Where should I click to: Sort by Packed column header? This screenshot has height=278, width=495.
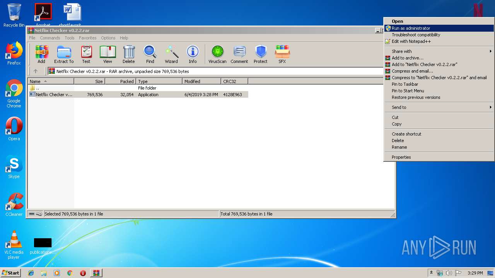120,81
